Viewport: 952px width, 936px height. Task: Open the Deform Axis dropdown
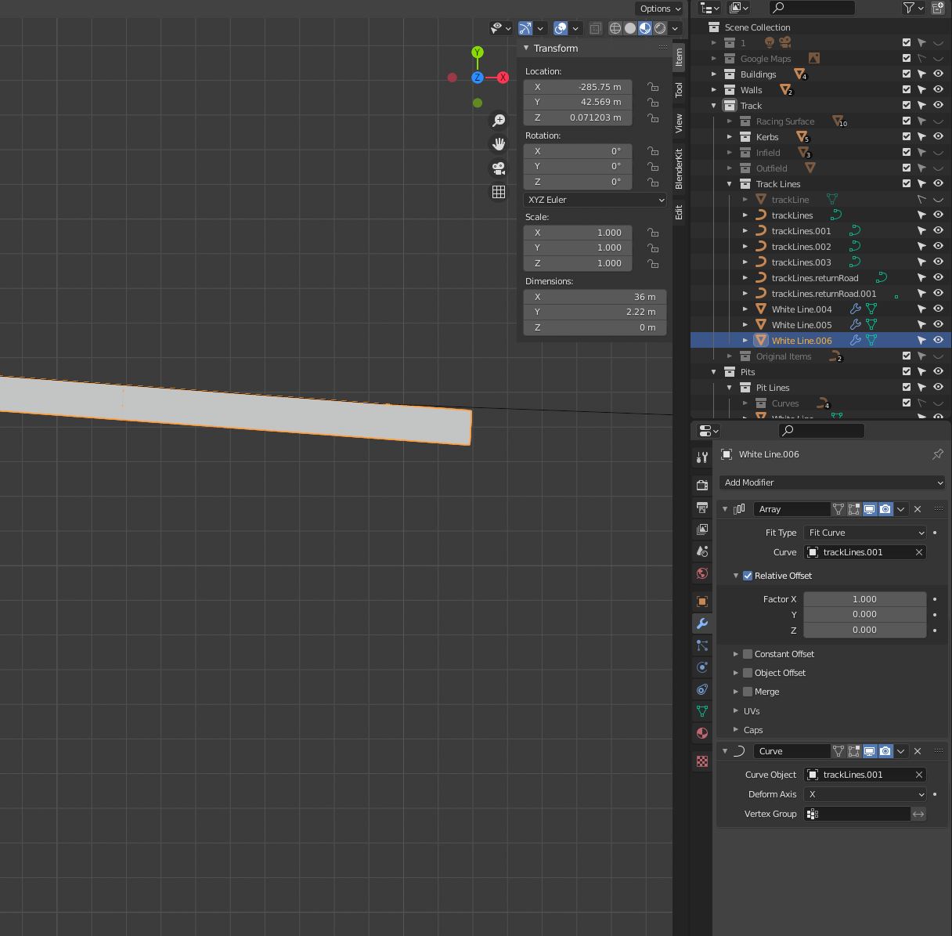pyautogui.click(x=865, y=794)
